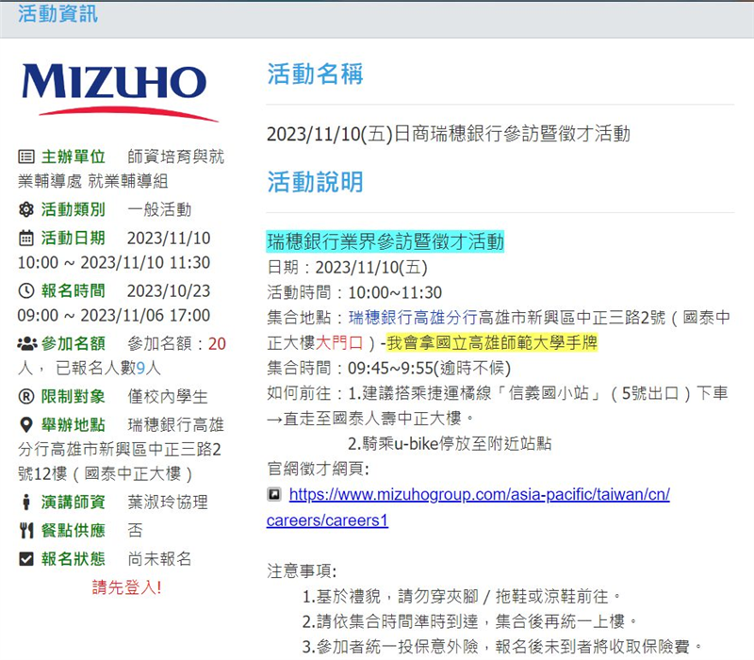The image size is (754, 660).
Task: Click the blue number 9 in 已報名人數
Action: click(x=140, y=368)
